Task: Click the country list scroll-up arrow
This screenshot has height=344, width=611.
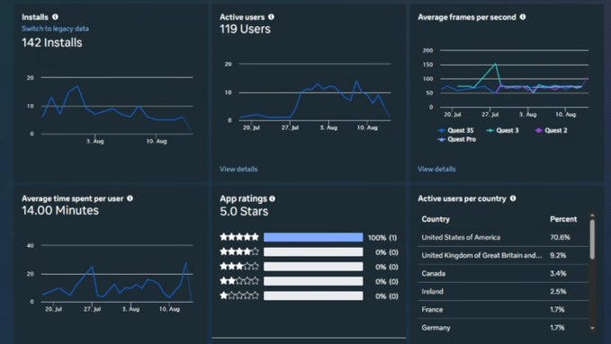Action: 592,215
